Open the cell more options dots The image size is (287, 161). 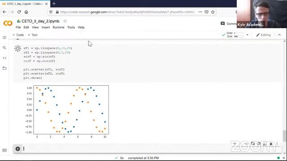pos(277,144)
